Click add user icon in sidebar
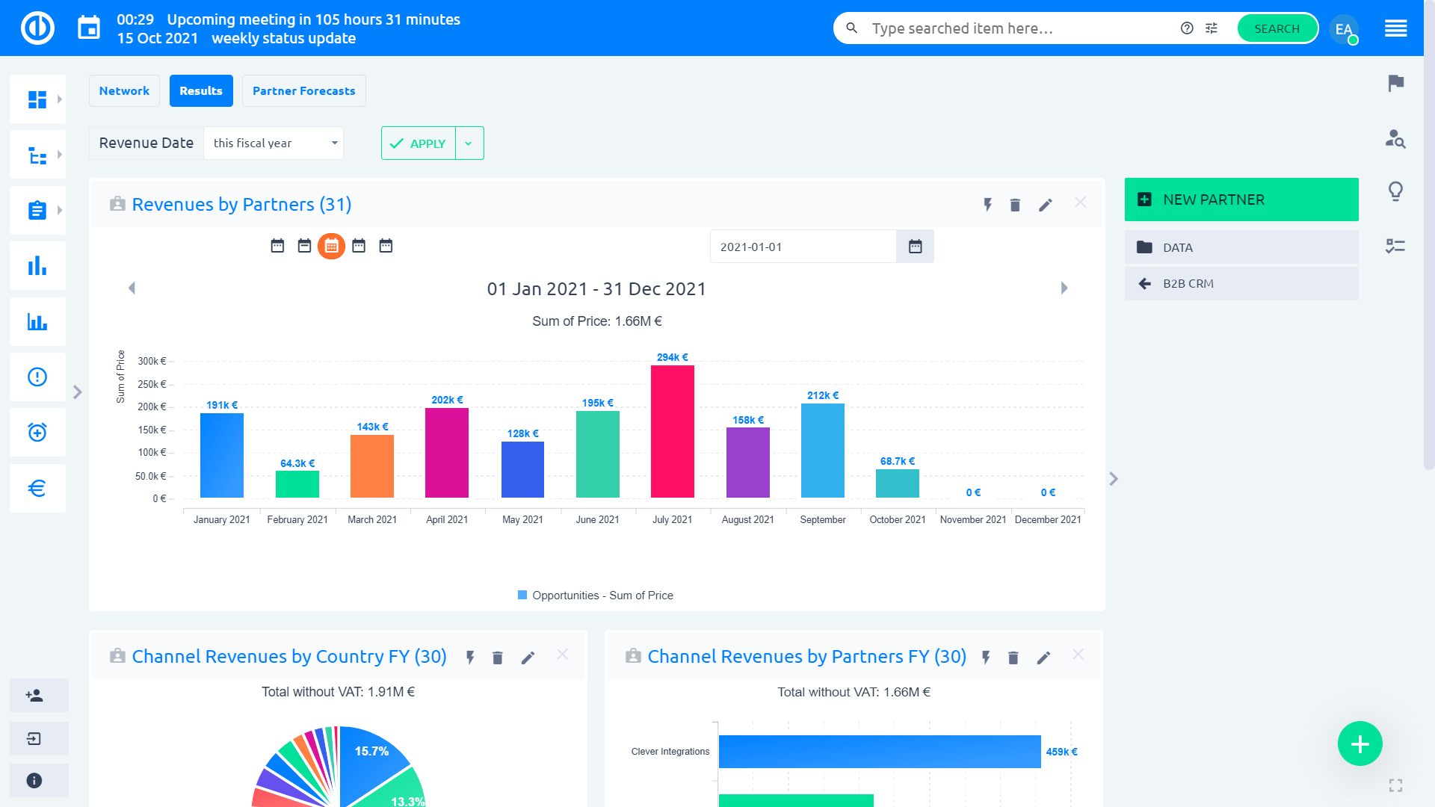 click(34, 696)
